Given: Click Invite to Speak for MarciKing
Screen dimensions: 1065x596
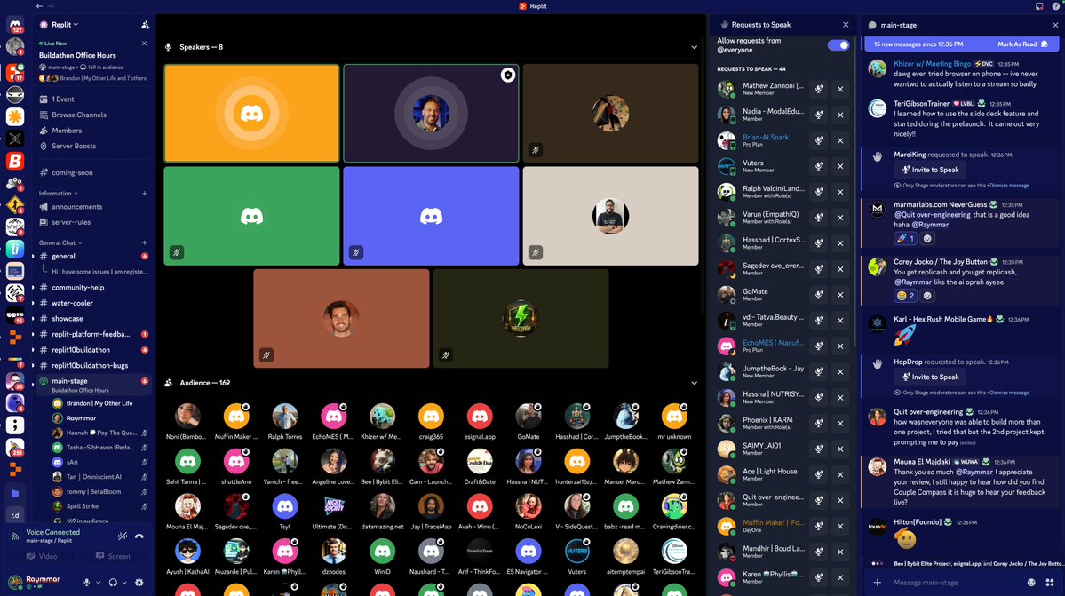Looking at the screenshot, I should (930, 170).
